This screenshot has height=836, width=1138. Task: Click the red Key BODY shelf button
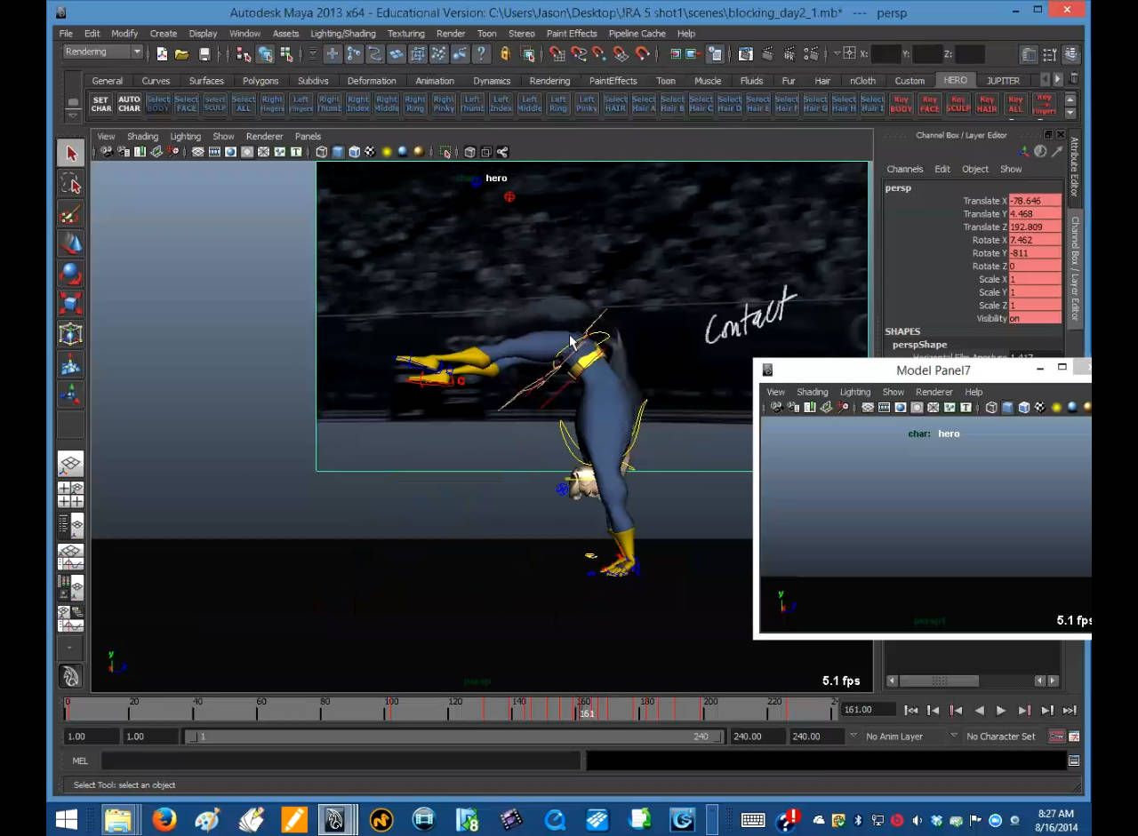pos(902,105)
